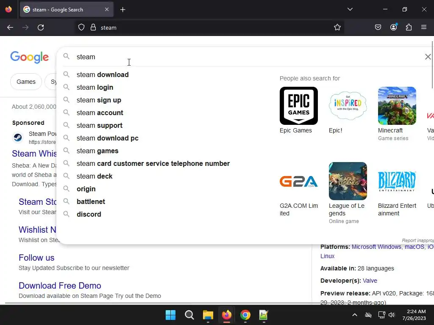Click the Steam favicon in the sponsored result
The image size is (434, 325).
(18, 138)
